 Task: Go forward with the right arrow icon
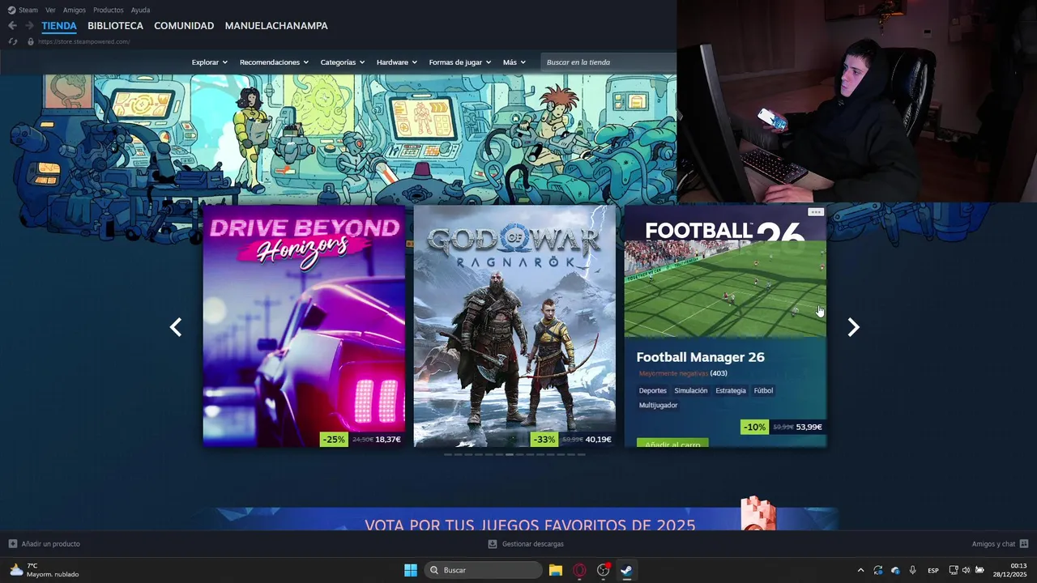point(29,26)
